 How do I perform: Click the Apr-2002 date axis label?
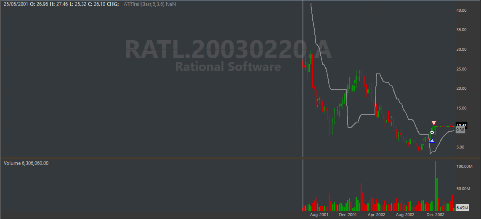coord(376,215)
